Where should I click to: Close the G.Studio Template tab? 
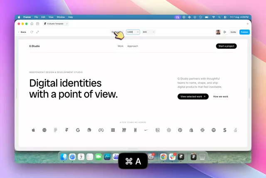67,24
